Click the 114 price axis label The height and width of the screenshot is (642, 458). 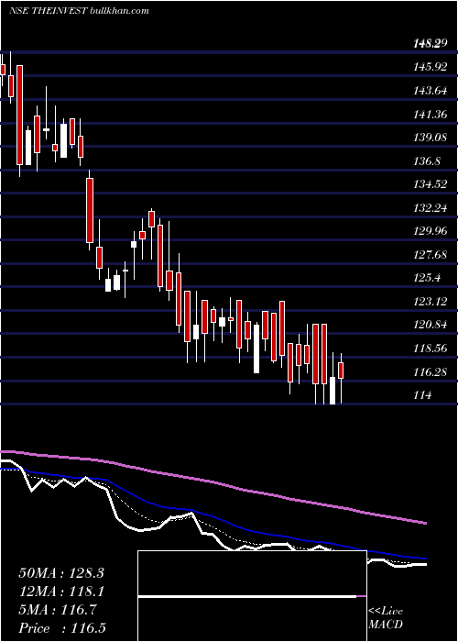(422, 395)
